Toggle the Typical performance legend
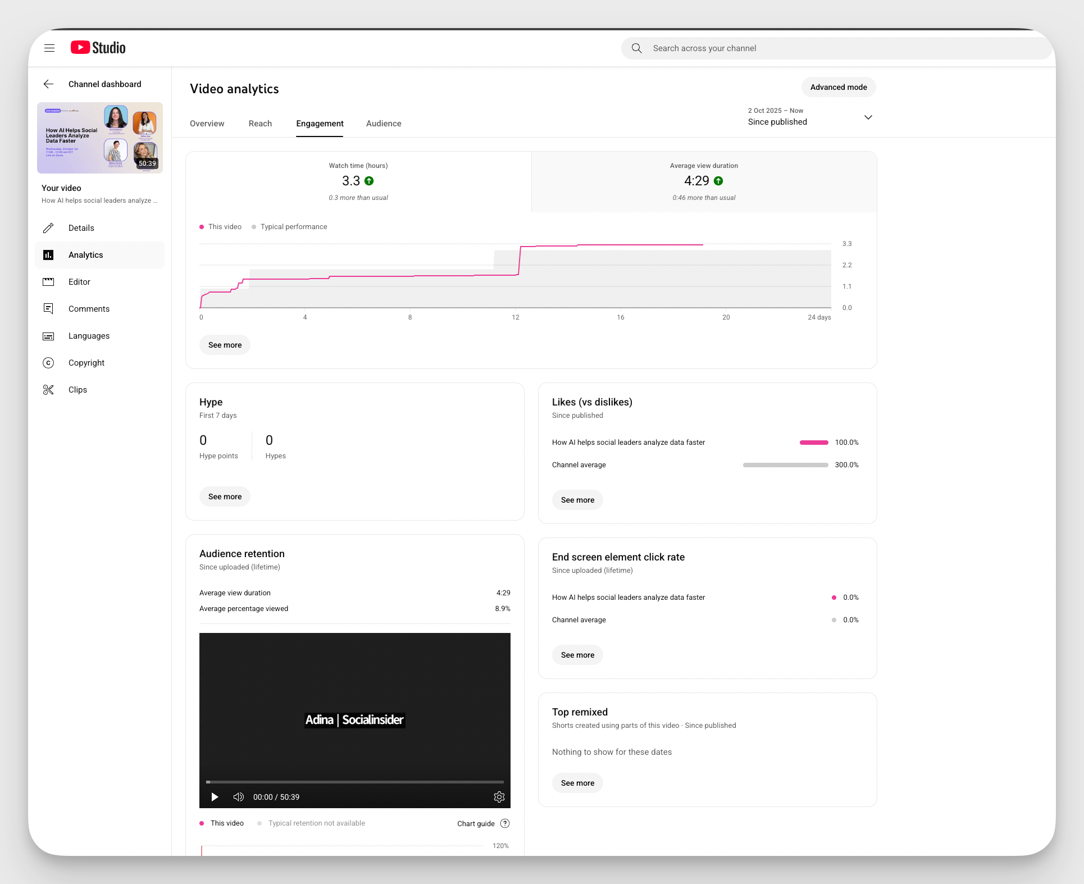Screen dimensions: 1084x884 [x=290, y=227]
